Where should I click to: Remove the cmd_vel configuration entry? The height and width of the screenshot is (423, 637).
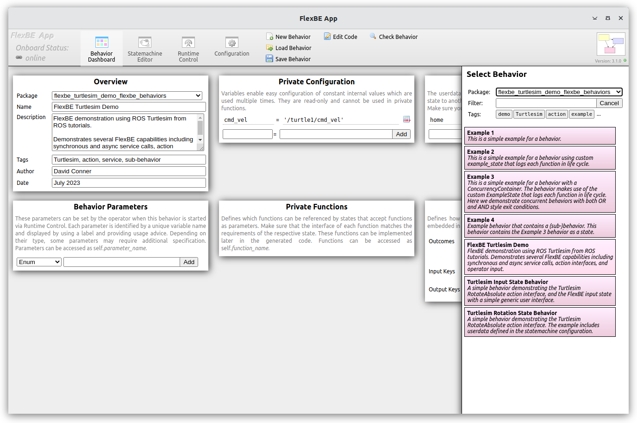coord(406,120)
